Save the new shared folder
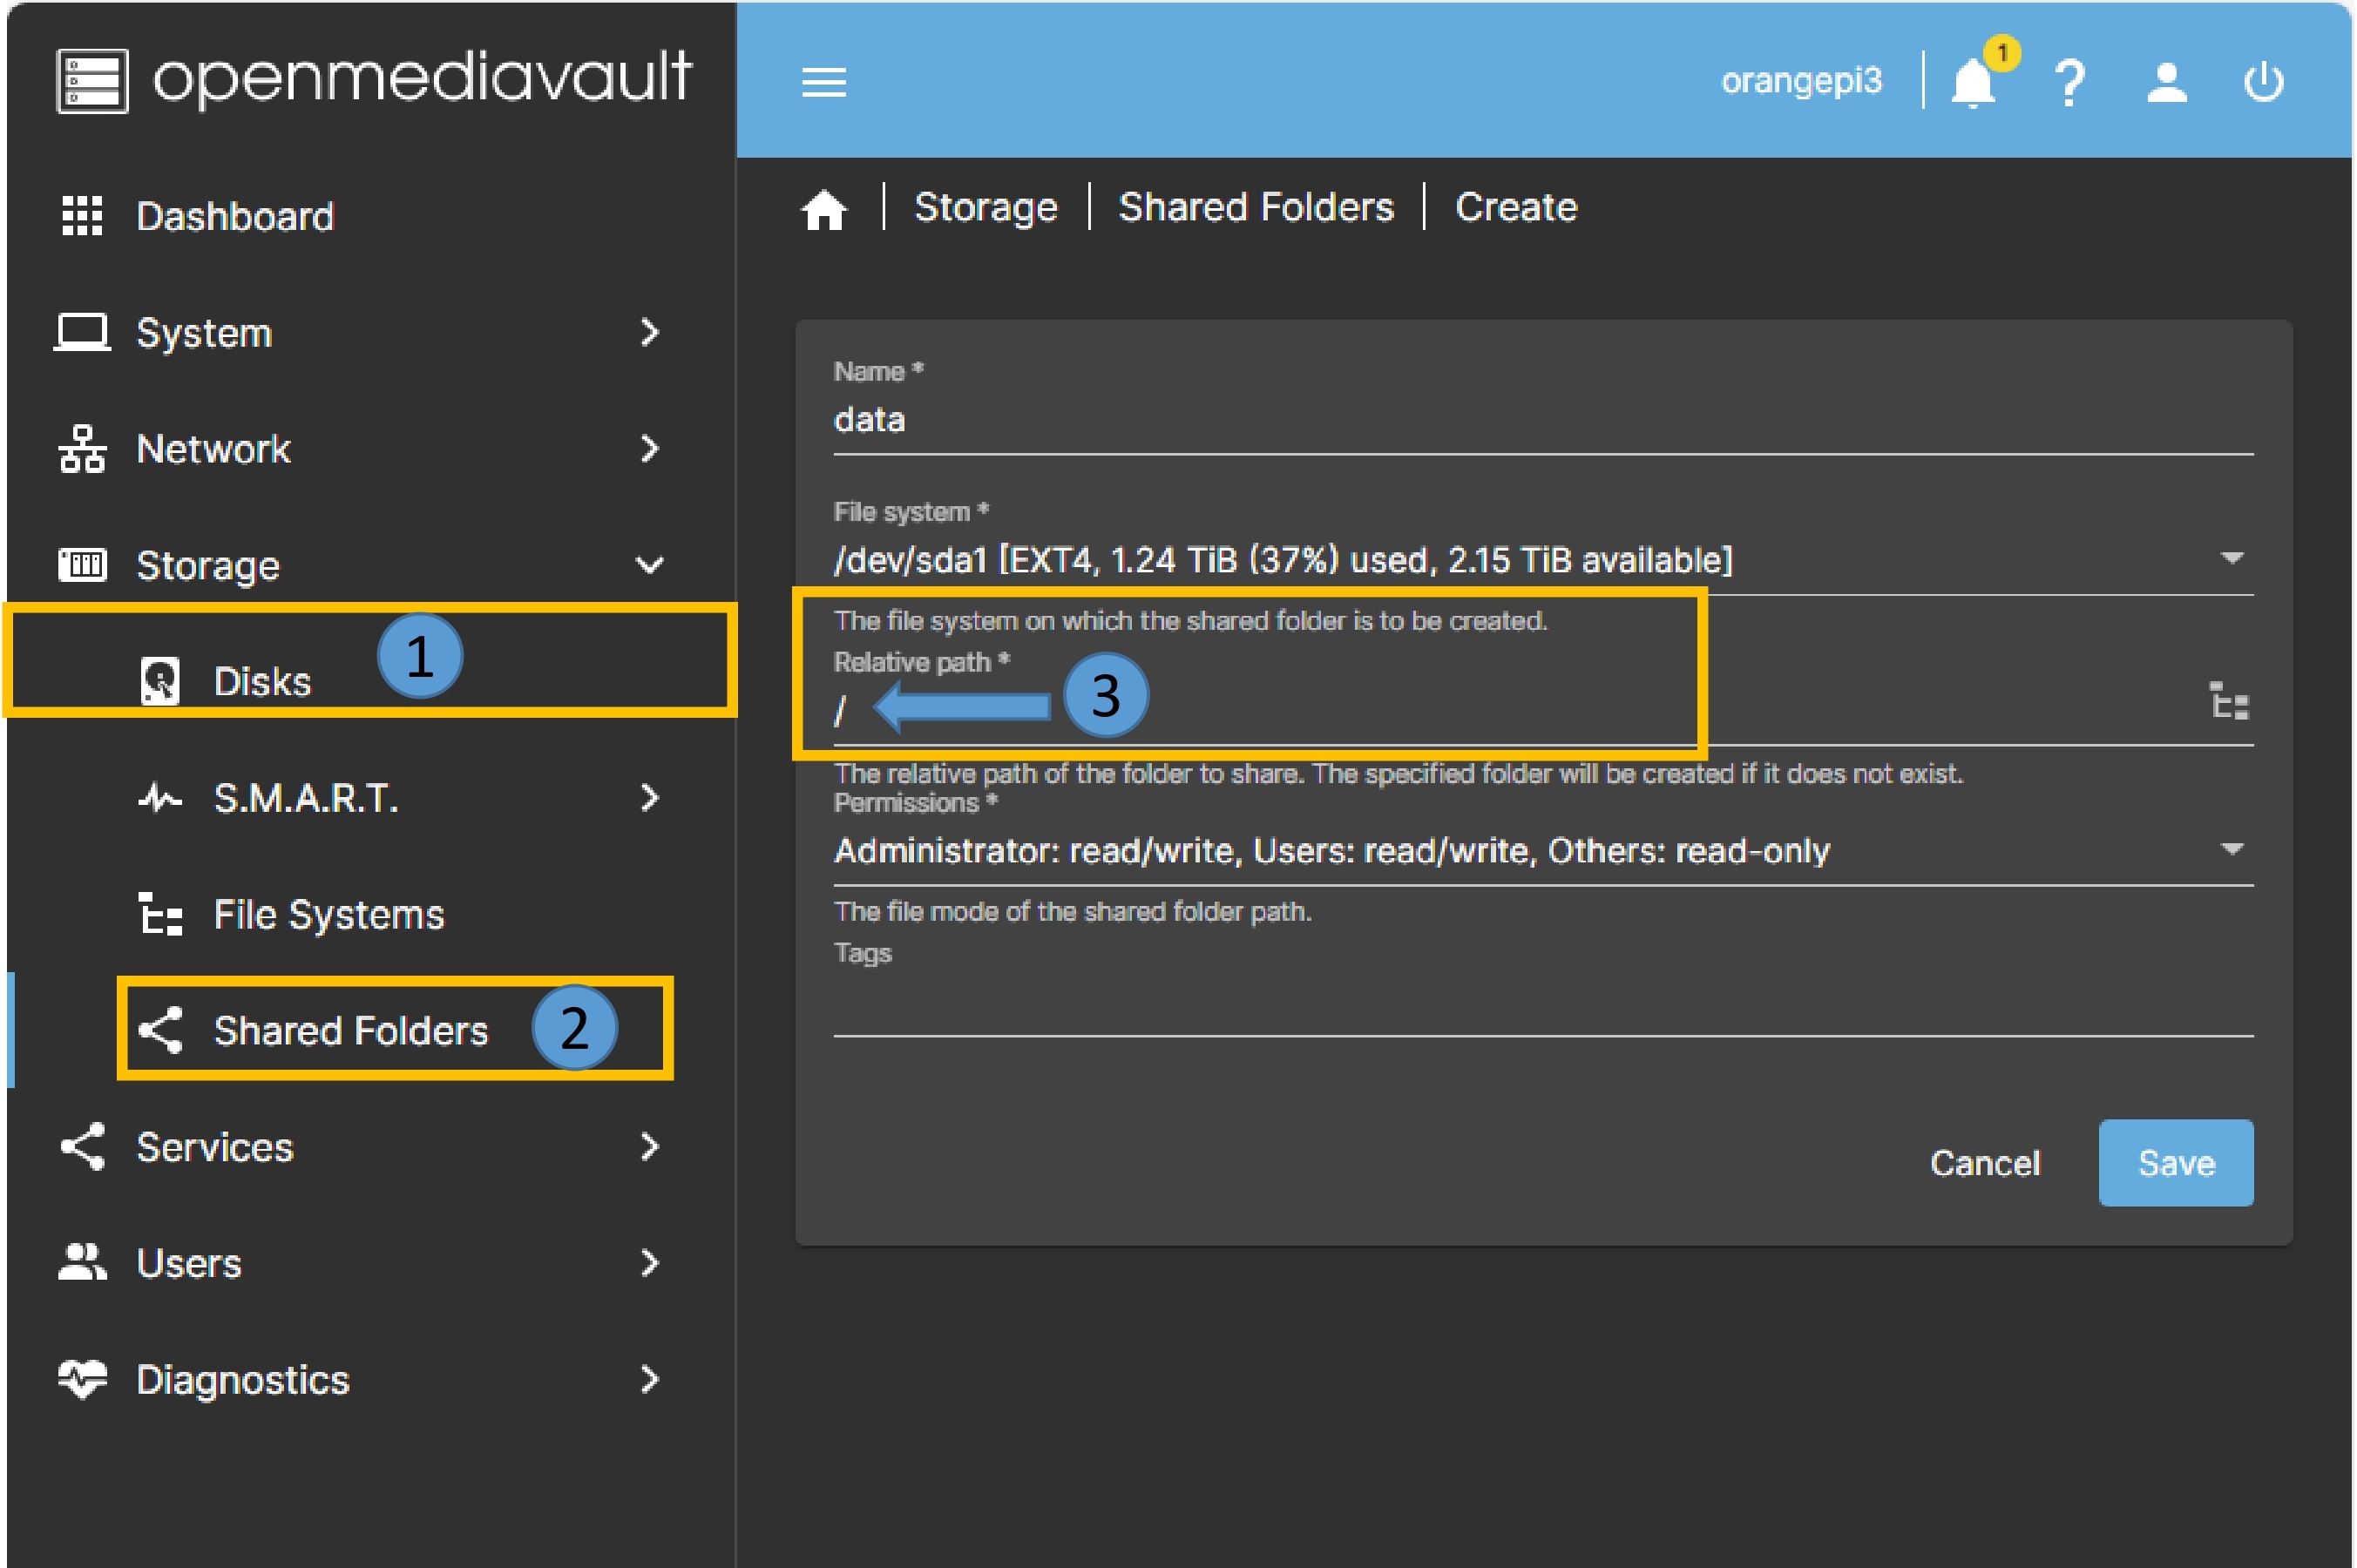 pos(2175,1163)
